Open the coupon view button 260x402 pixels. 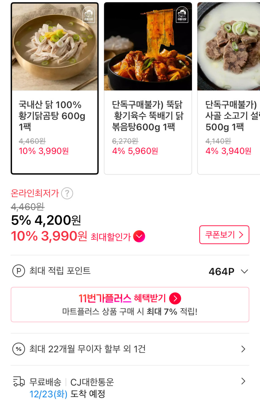[x=224, y=235]
